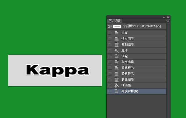Collapse the panel with double-arrow button
Image resolution: width=186 pixels, height=118 pixels.
click(164, 17)
